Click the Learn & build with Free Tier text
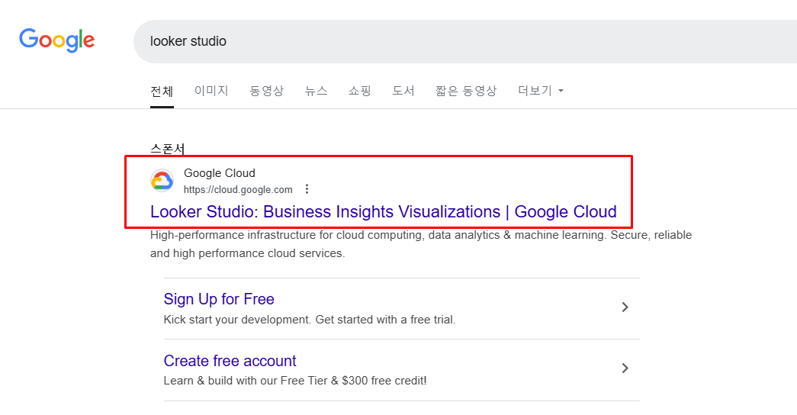Image resolution: width=797 pixels, height=415 pixels. coord(295,381)
